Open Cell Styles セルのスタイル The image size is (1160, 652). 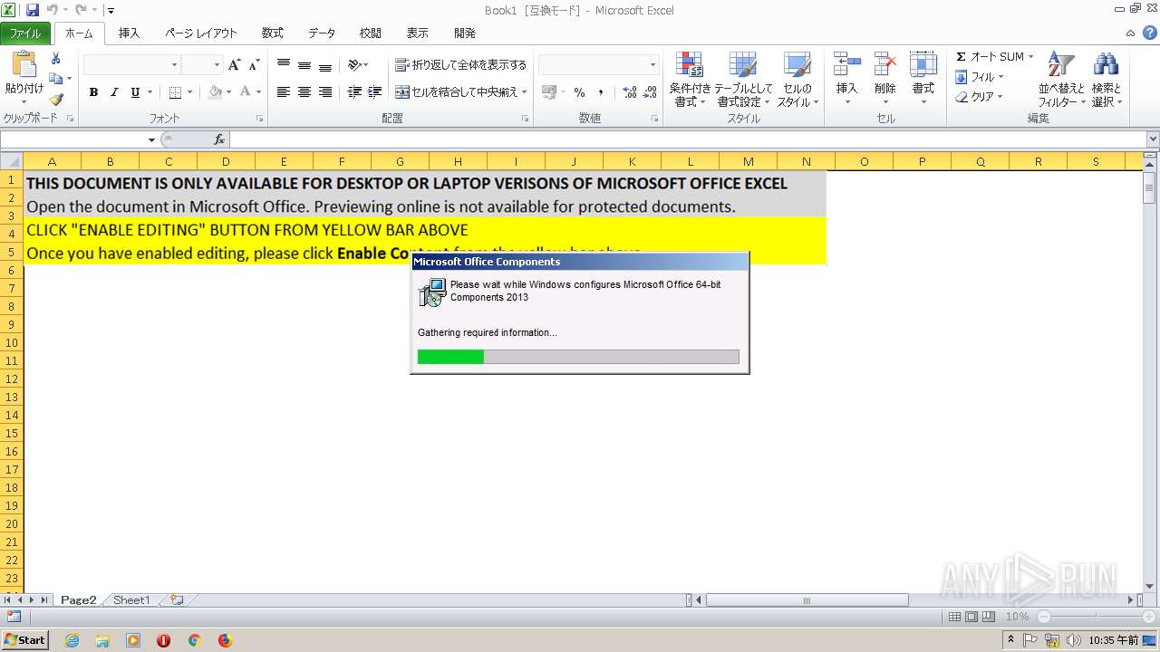coord(797,80)
